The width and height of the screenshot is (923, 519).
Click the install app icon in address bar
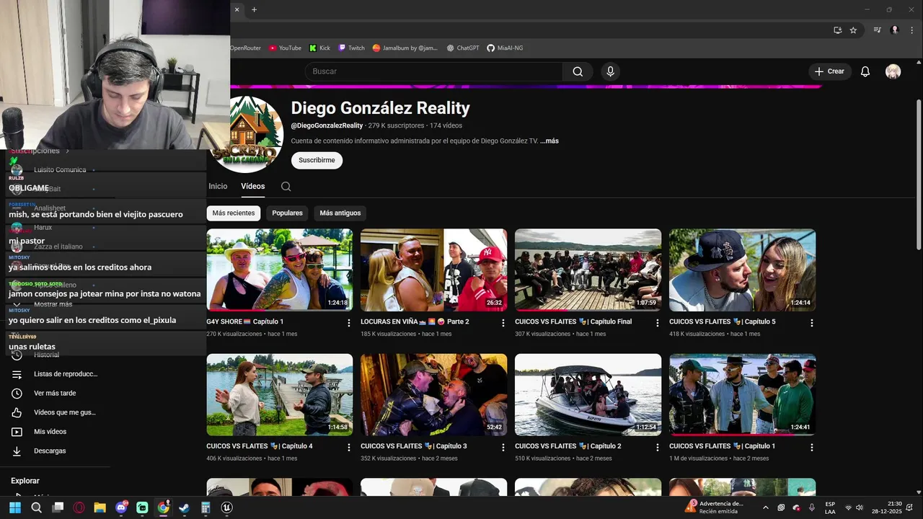click(837, 30)
